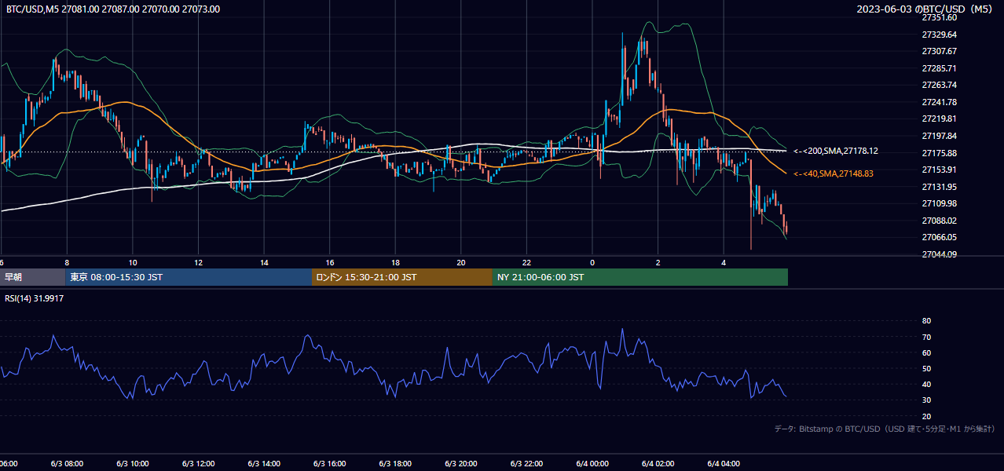Click hour tick 20 under price chart

(x=461, y=262)
